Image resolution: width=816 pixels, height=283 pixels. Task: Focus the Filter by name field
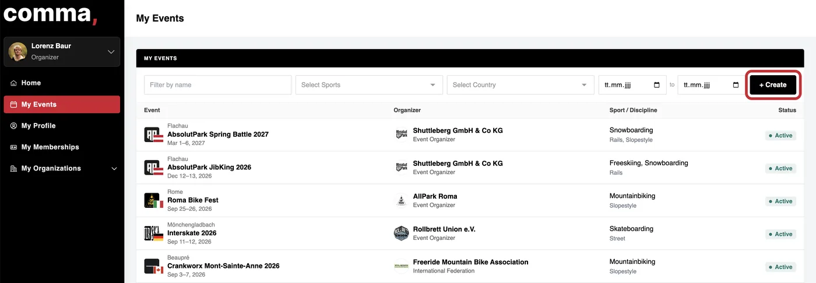pyautogui.click(x=217, y=85)
